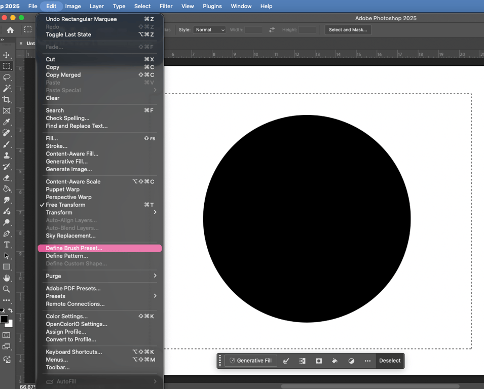
Task: Click the background color swatch
Action: (x=10, y=324)
